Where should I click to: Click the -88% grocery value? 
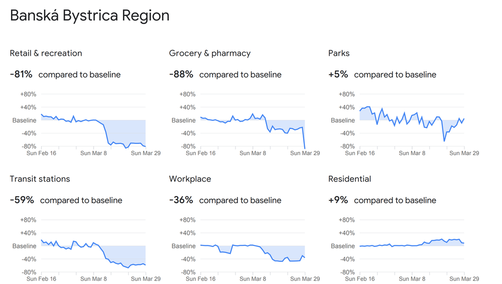[x=181, y=74]
